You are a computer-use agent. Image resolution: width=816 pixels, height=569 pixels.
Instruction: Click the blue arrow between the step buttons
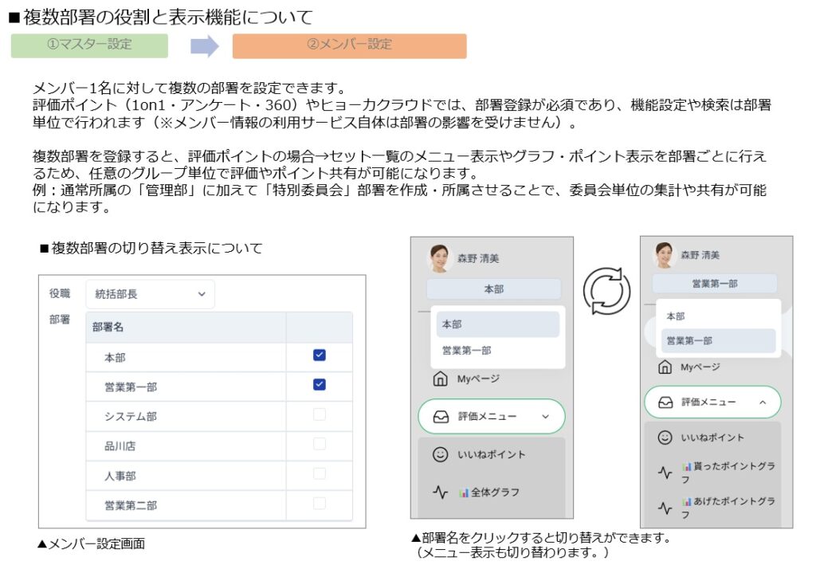(x=205, y=46)
